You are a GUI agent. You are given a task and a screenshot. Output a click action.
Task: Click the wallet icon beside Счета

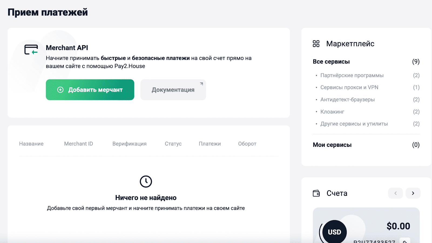click(x=316, y=193)
